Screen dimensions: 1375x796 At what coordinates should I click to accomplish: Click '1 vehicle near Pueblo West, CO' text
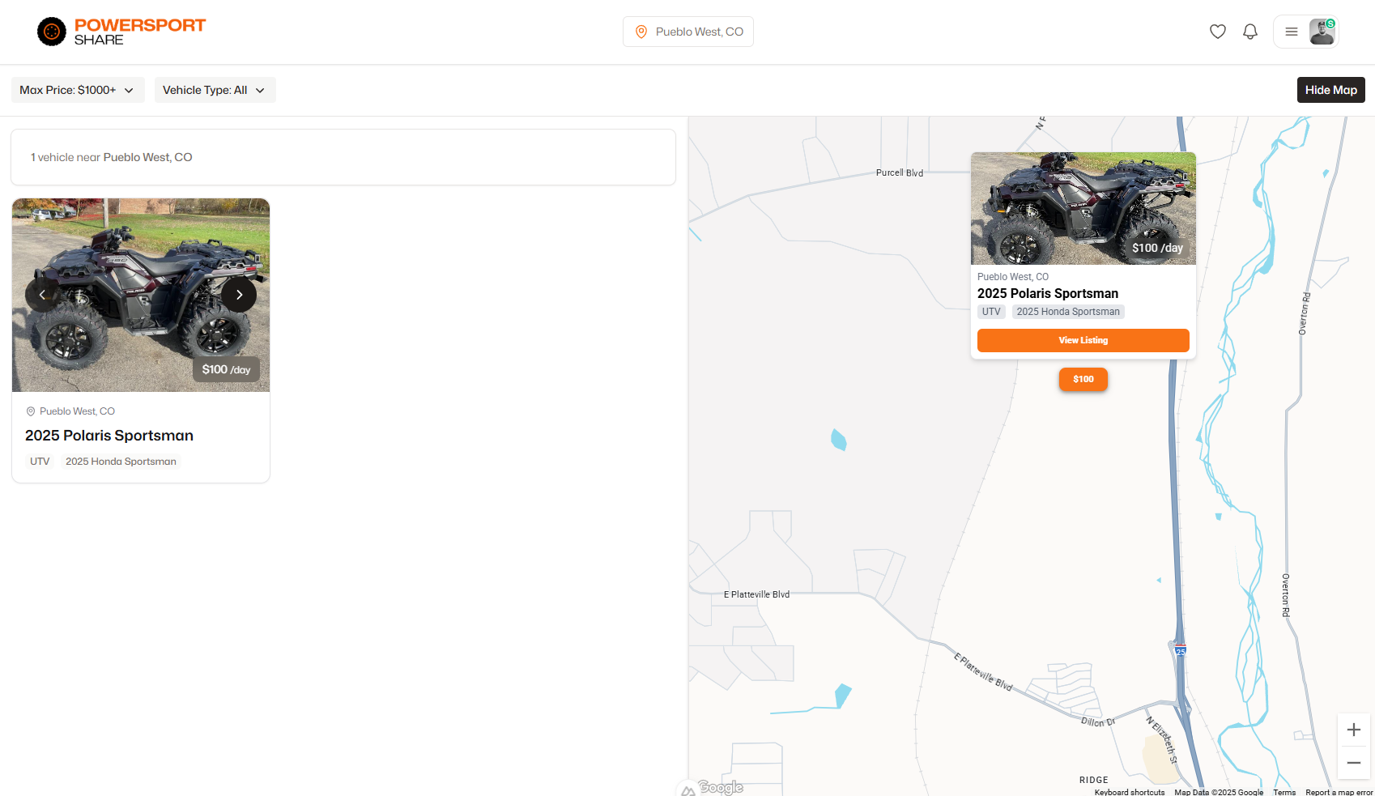pos(112,157)
